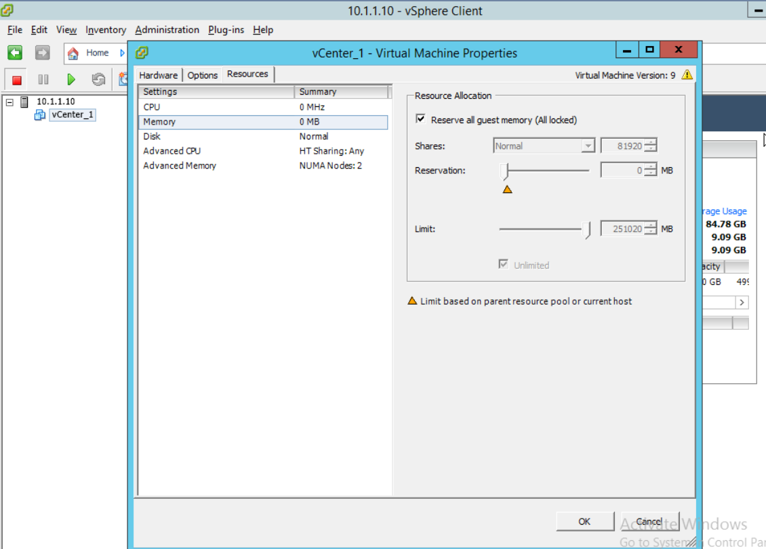Click the red Stop VM icon
The width and height of the screenshot is (766, 549).
click(x=16, y=79)
